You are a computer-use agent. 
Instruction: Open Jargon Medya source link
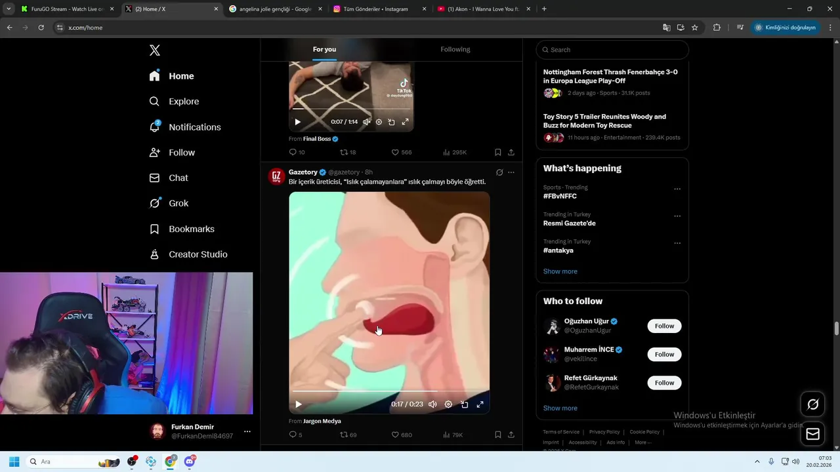(322, 422)
